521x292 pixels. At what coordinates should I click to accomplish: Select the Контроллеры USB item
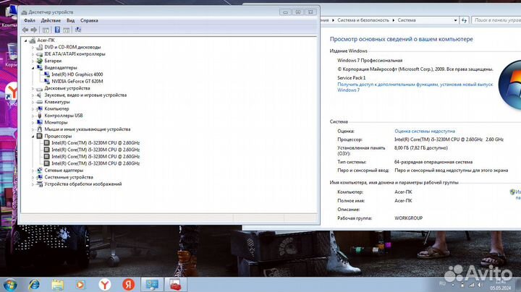pyautogui.click(x=64, y=116)
